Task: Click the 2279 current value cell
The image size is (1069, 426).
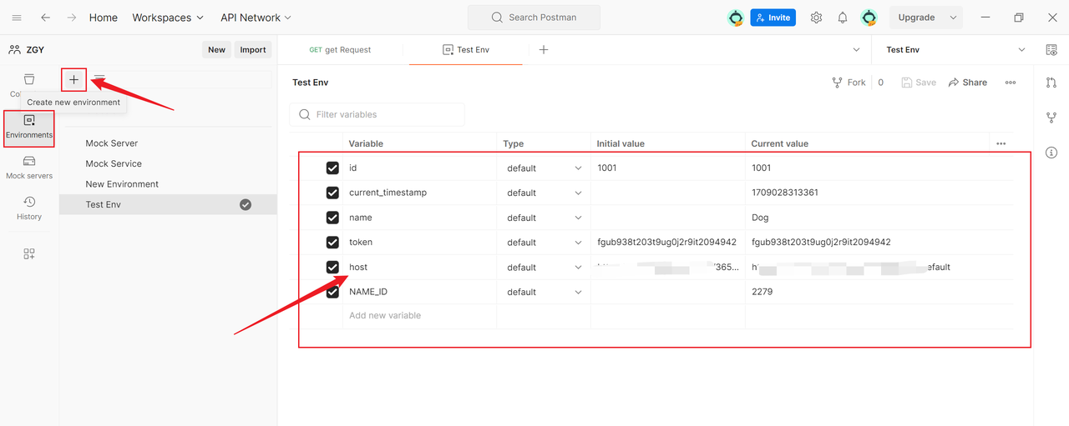Action: pyautogui.click(x=879, y=292)
